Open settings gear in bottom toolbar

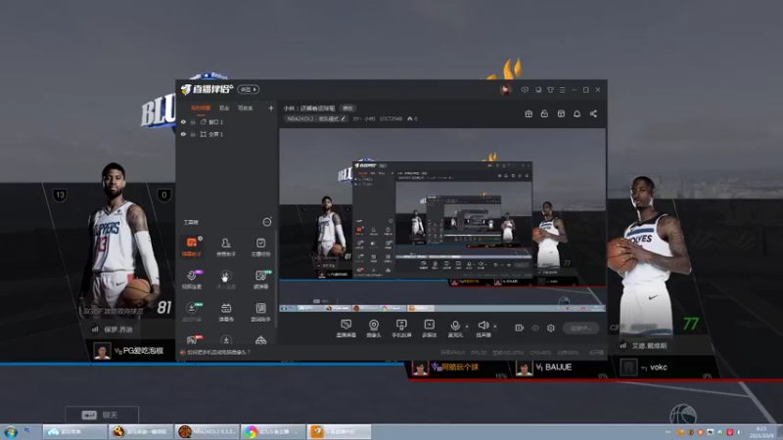pos(551,328)
